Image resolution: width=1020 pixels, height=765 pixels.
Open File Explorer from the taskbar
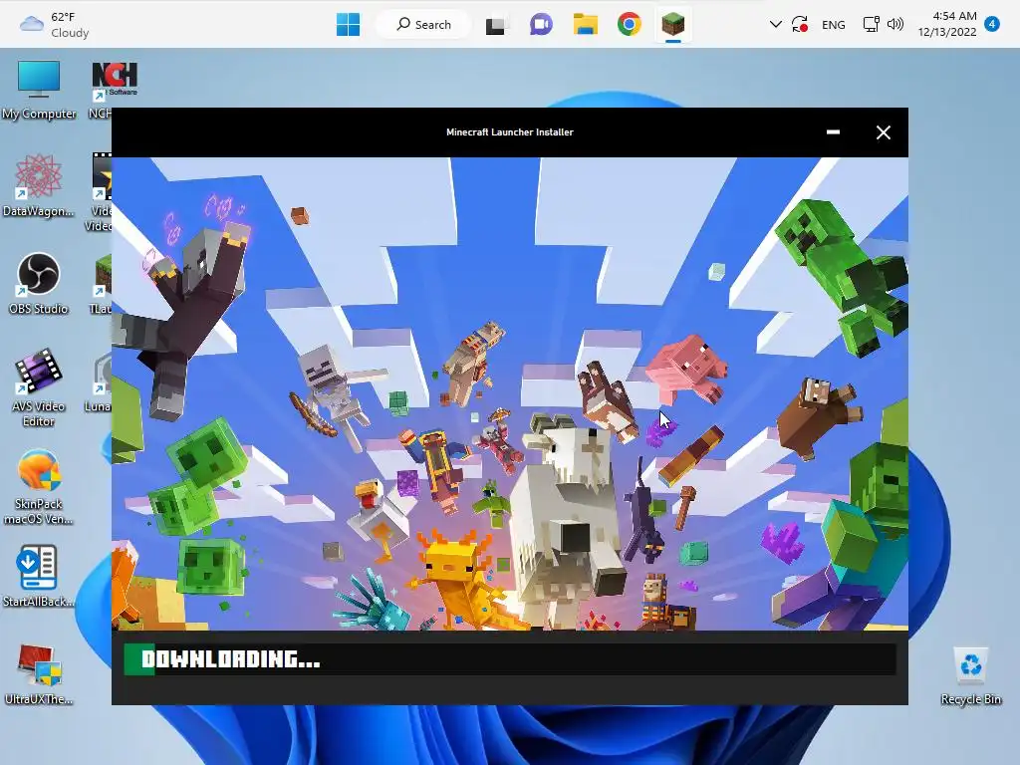(585, 25)
